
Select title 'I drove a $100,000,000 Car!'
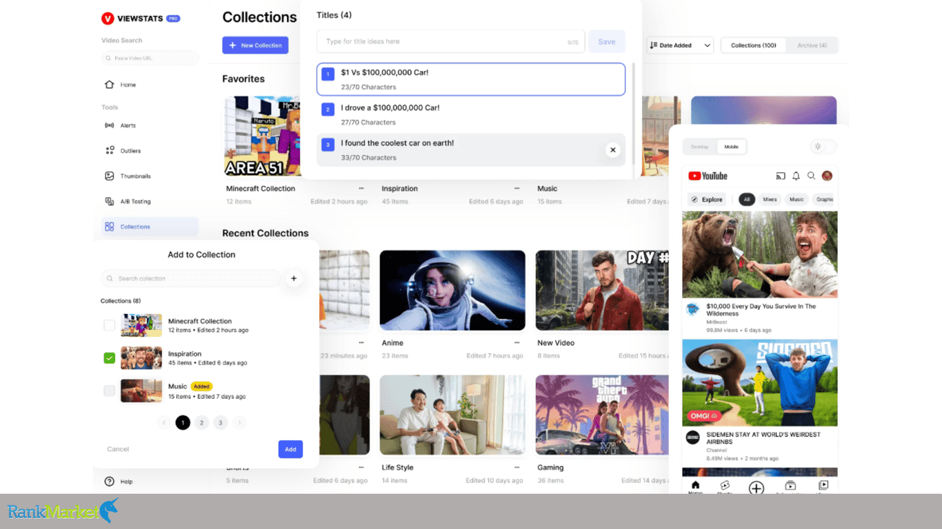pyautogui.click(x=471, y=114)
